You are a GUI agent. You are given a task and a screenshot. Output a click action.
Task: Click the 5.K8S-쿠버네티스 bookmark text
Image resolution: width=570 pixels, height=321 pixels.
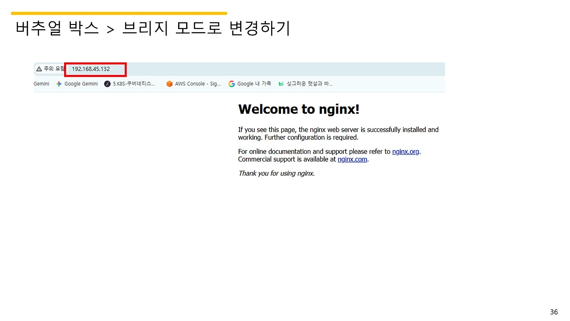pyautogui.click(x=134, y=84)
